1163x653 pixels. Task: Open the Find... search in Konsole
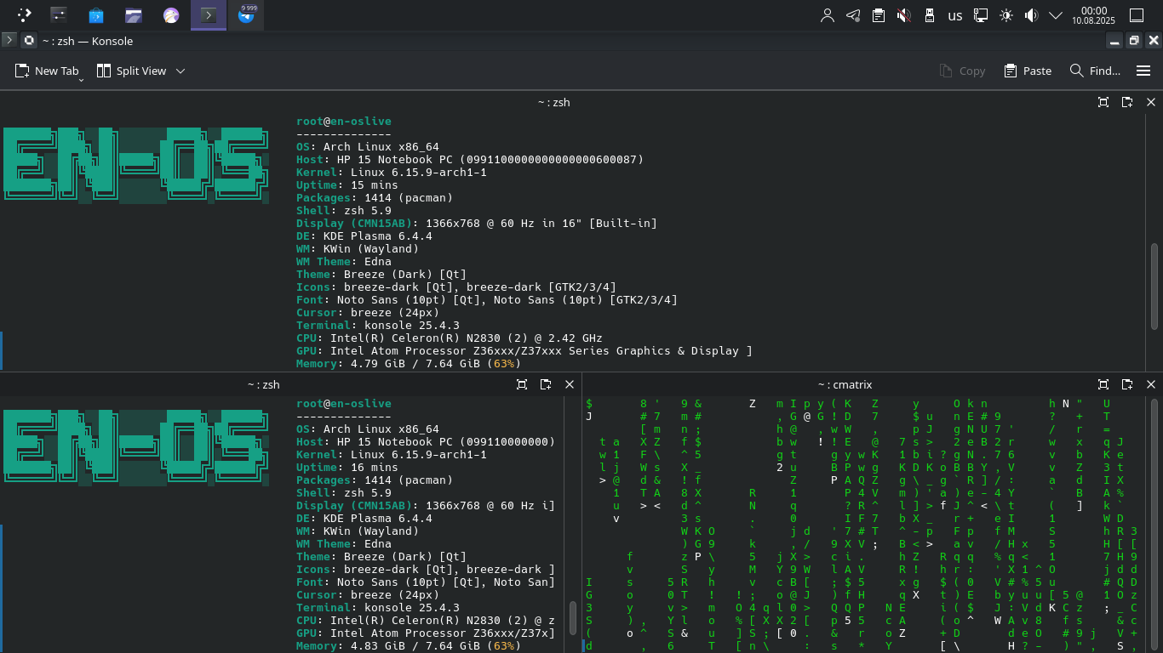1095,71
